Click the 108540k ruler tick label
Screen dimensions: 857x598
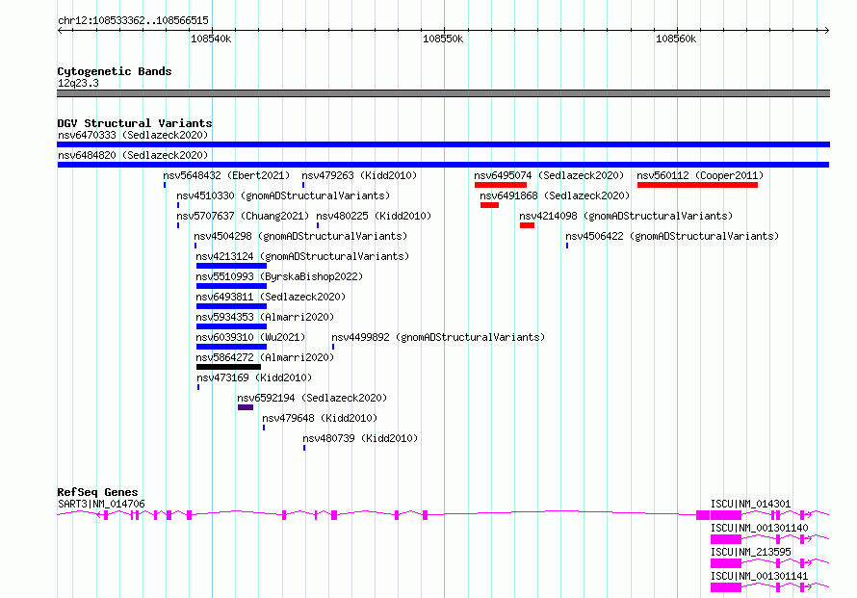click(211, 39)
